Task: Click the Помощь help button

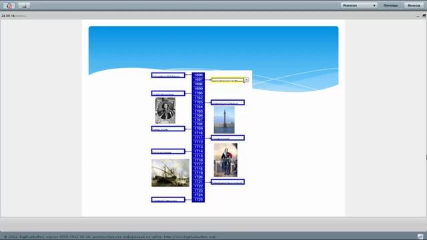Action: click(391, 5)
